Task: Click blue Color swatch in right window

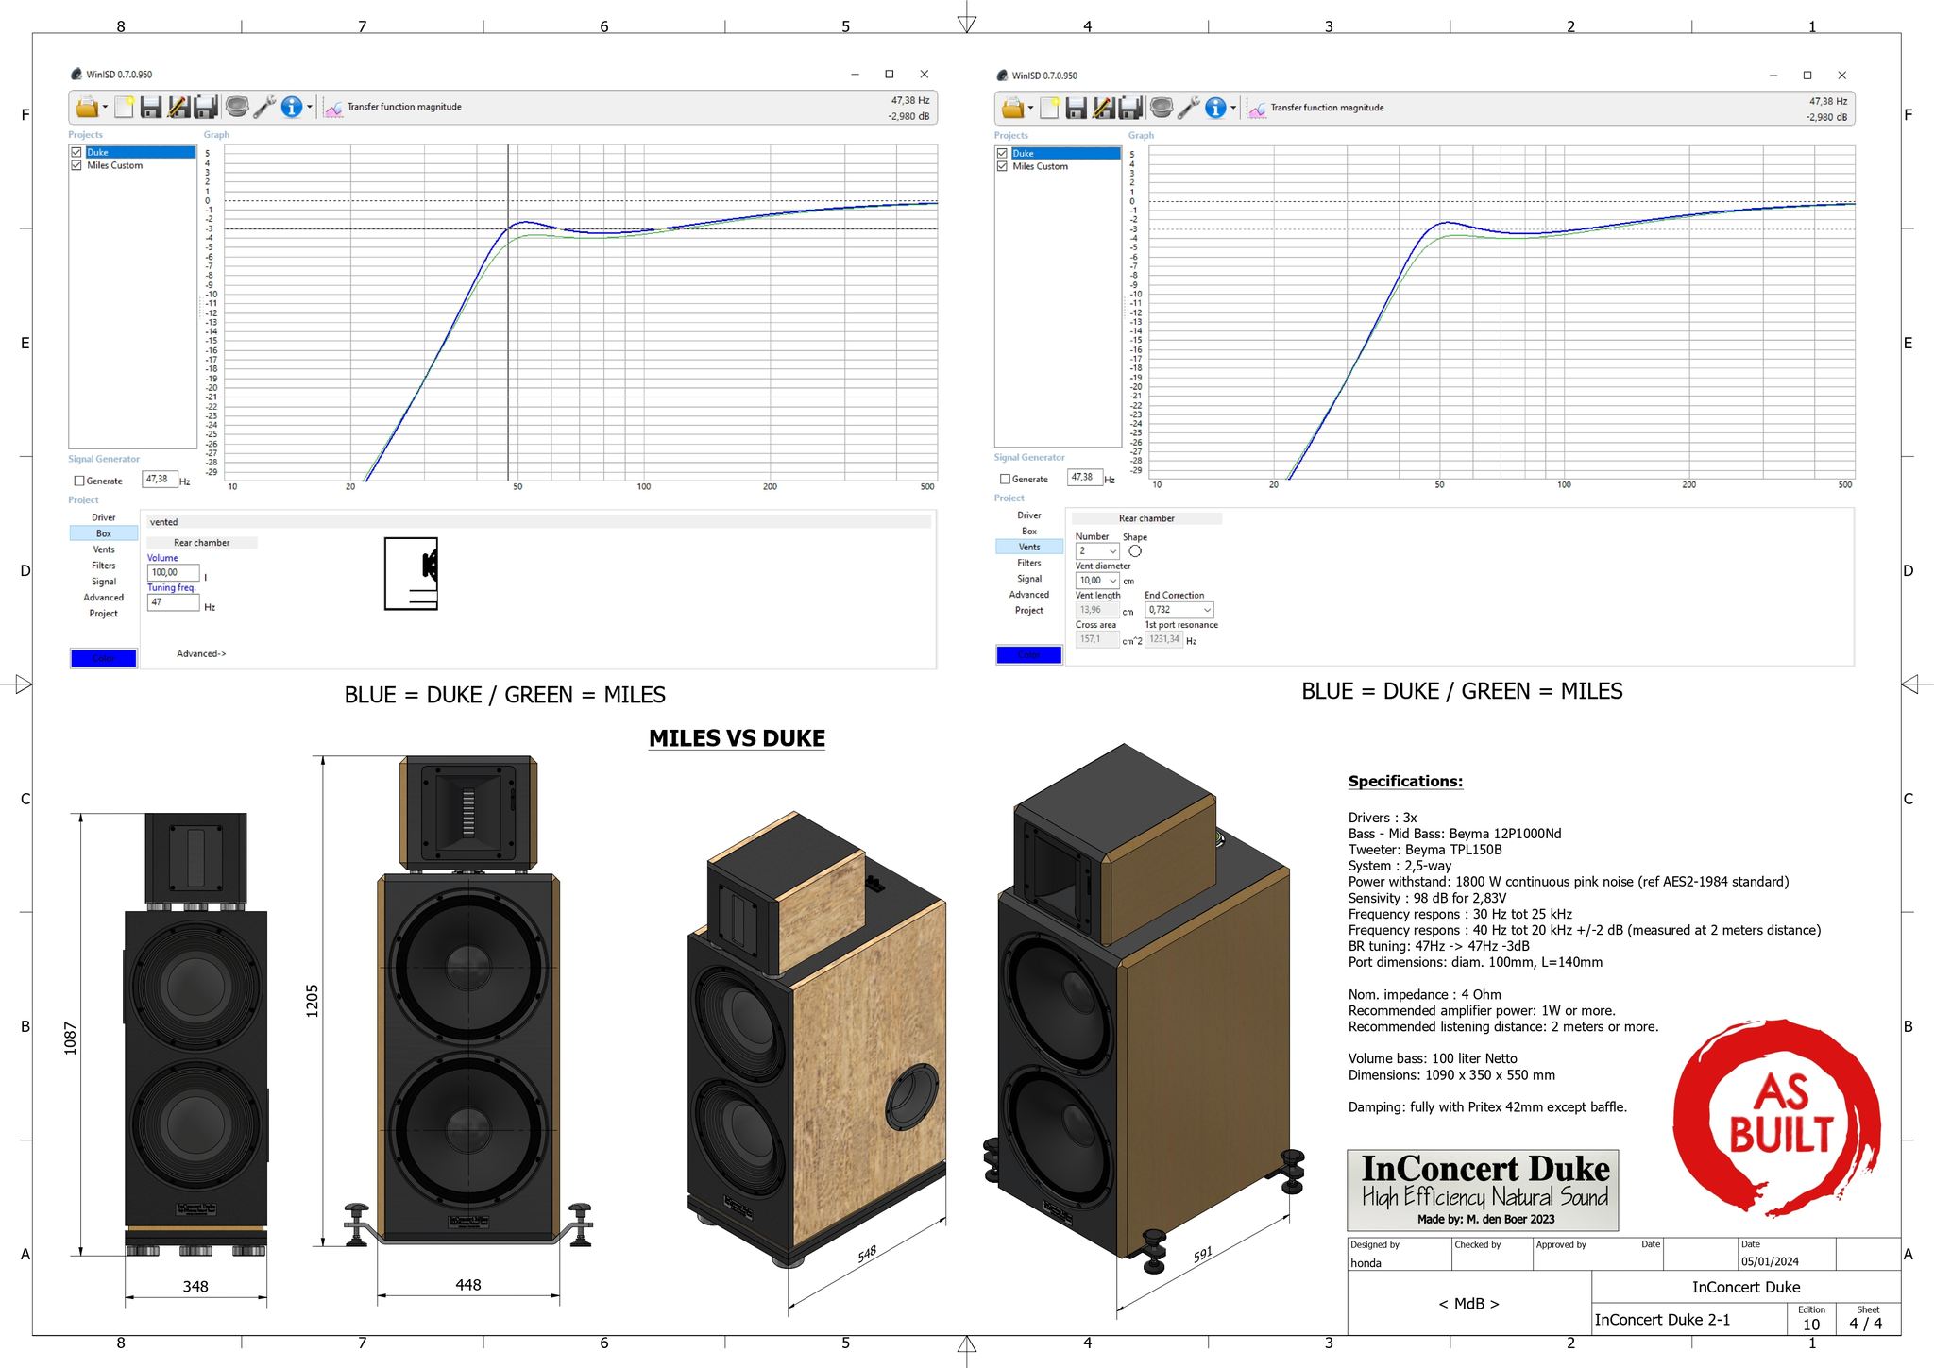Action: tap(1029, 654)
